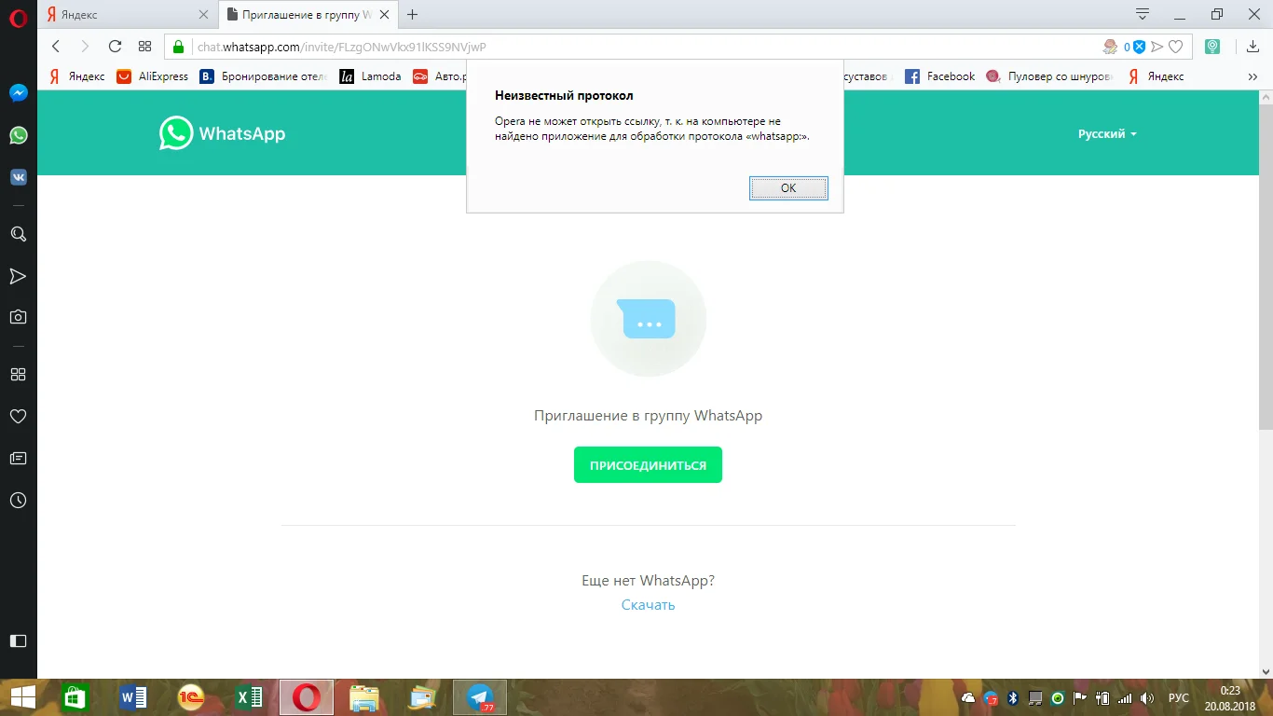1273x716 pixels.
Task: Switch the РУС input language indicator
Action: click(1179, 698)
